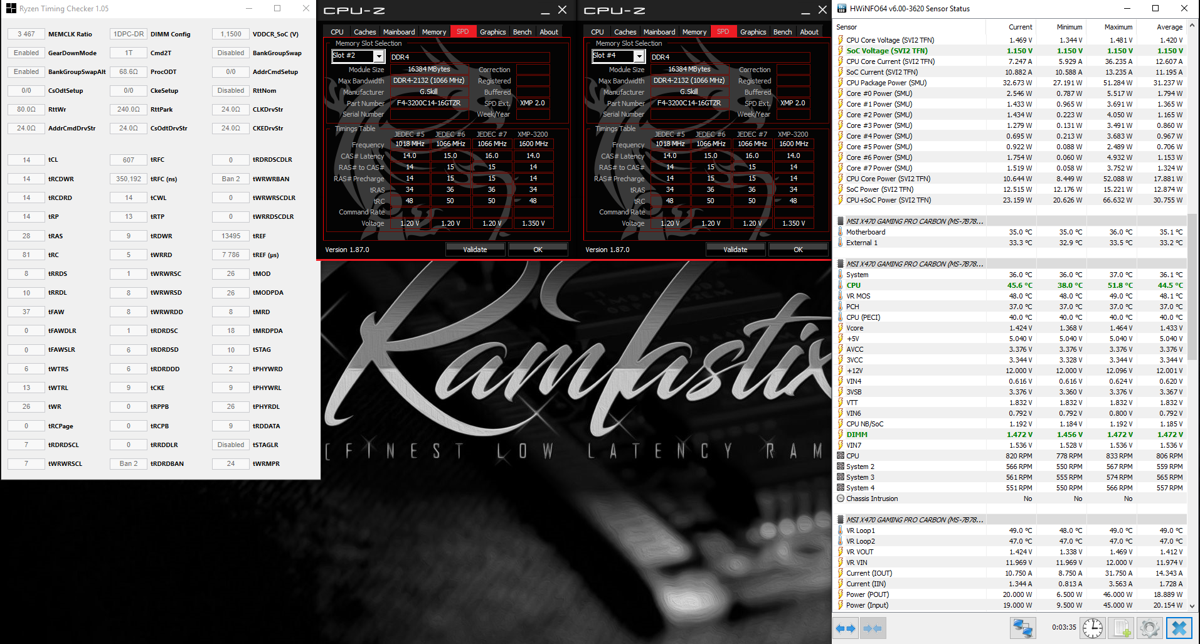Viewport: 1200px width, 644px height.
Task: Click the ProcODT 68.6Ω field
Action: (129, 72)
